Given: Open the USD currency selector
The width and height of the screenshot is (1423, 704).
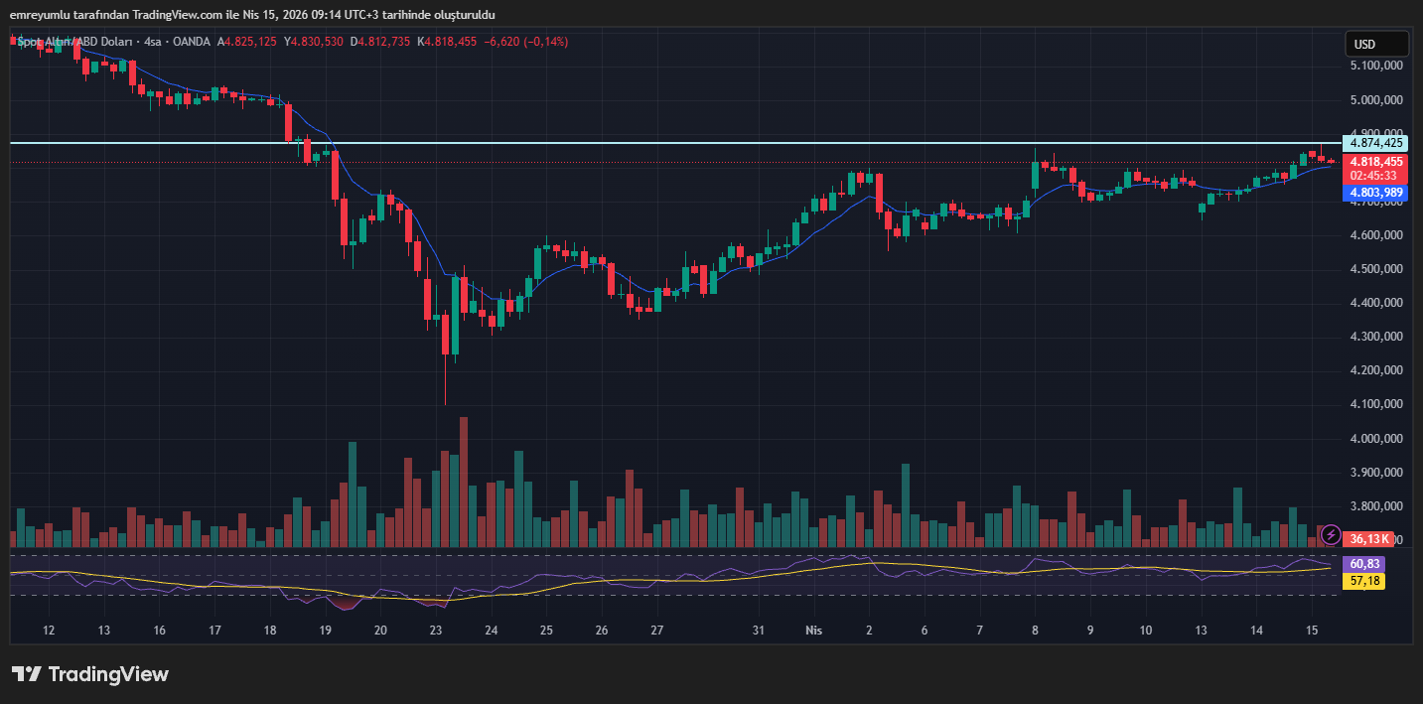Looking at the screenshot, I should pyautogui.click(x=1376, y=44).
